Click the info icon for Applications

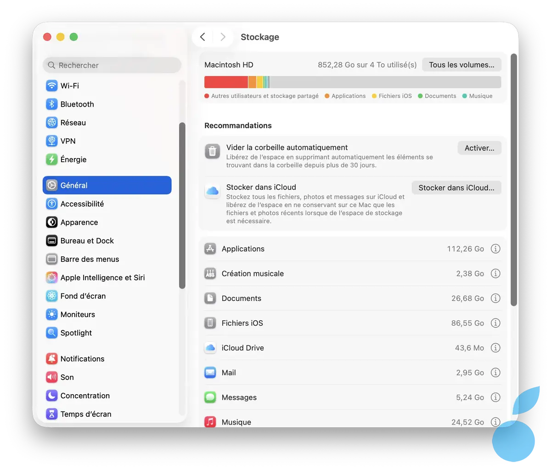coord(495,249)
